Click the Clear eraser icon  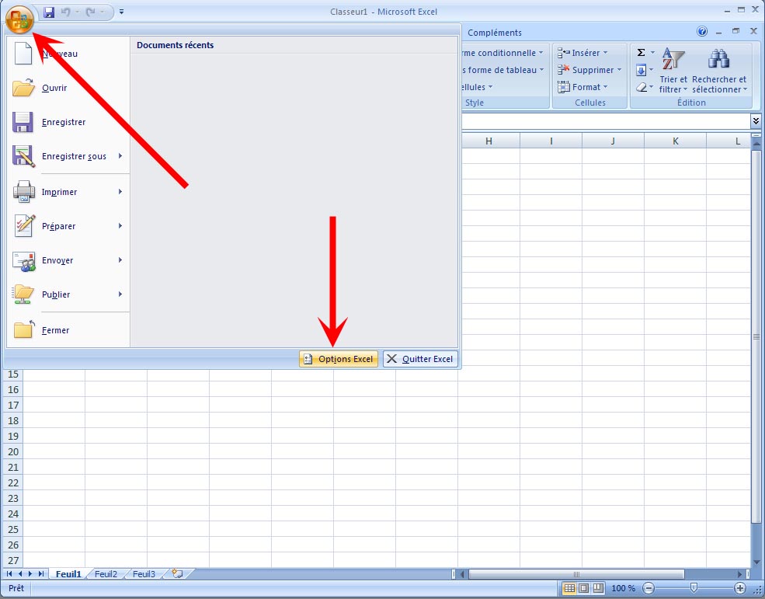641,87
